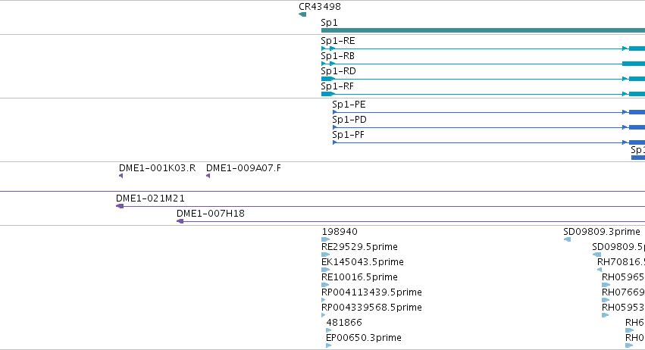Select the Sp1-PD protein label
The width and height of the screenshot is (645, 350).
(x=349, y=120)
